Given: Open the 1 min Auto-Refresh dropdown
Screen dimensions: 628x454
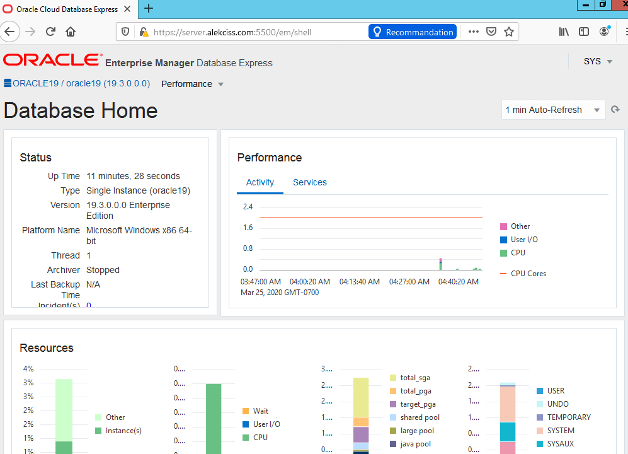Looking at the screenshot, I should click(x=553, y=110).
